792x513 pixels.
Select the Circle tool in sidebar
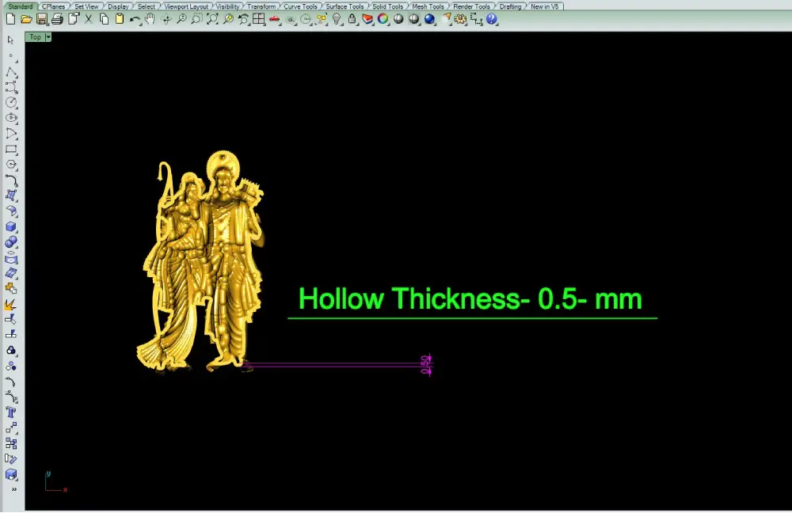pyautogui.click(x=11, y=102)
